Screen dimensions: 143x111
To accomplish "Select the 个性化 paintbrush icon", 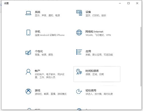I will pos(28,52).
